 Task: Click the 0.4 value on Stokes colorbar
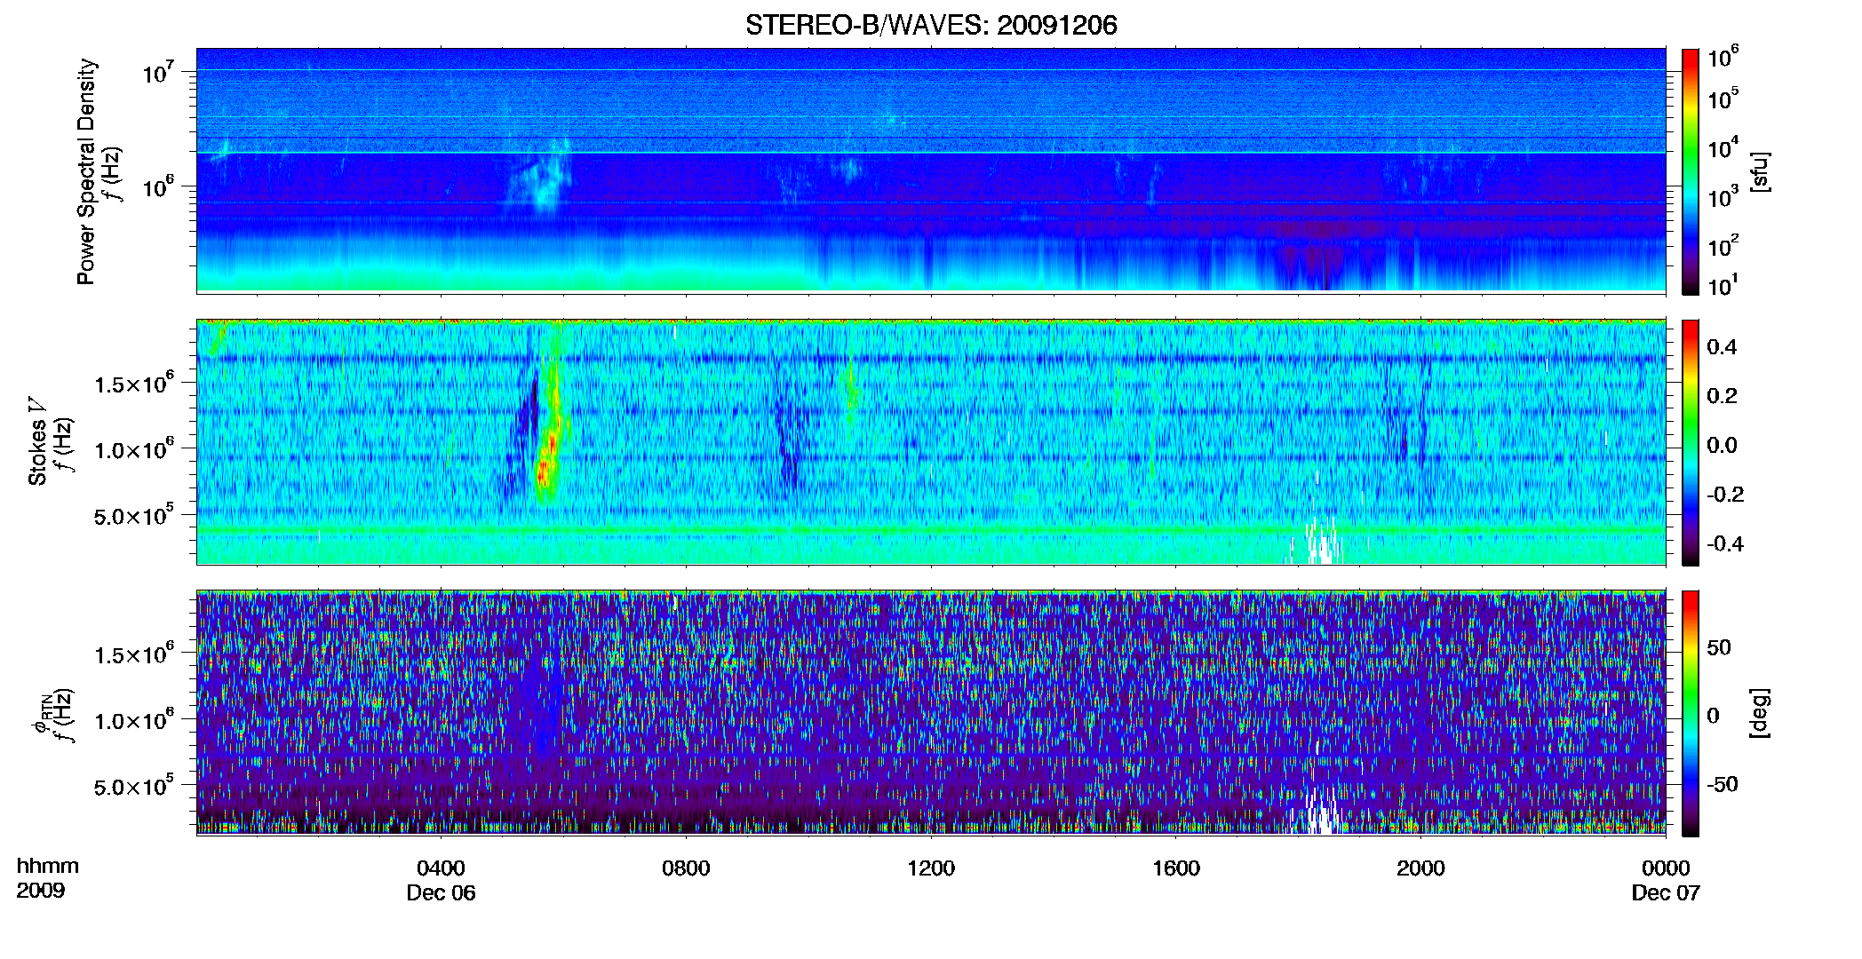[x=1722, y=347]
